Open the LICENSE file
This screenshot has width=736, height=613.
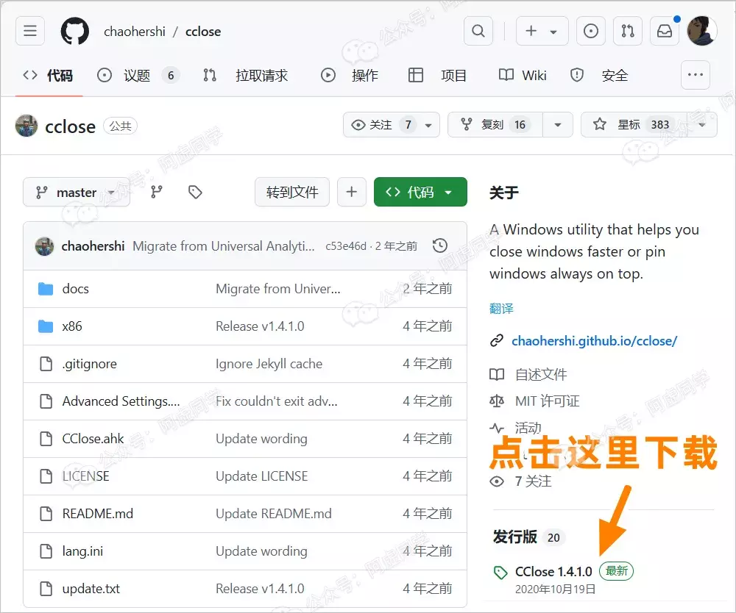(85, 476)
